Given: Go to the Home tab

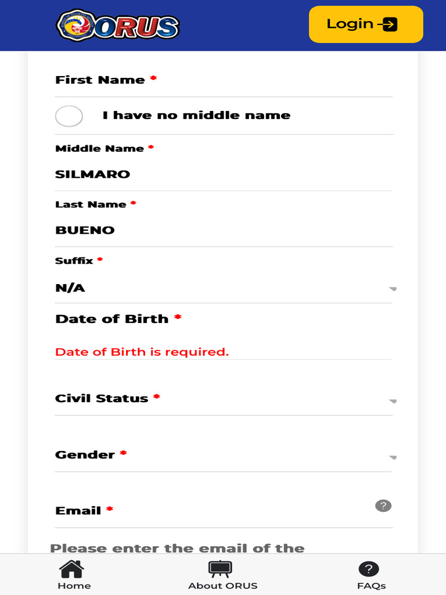Looking at the screenshot, I should [x=74, y=575].
